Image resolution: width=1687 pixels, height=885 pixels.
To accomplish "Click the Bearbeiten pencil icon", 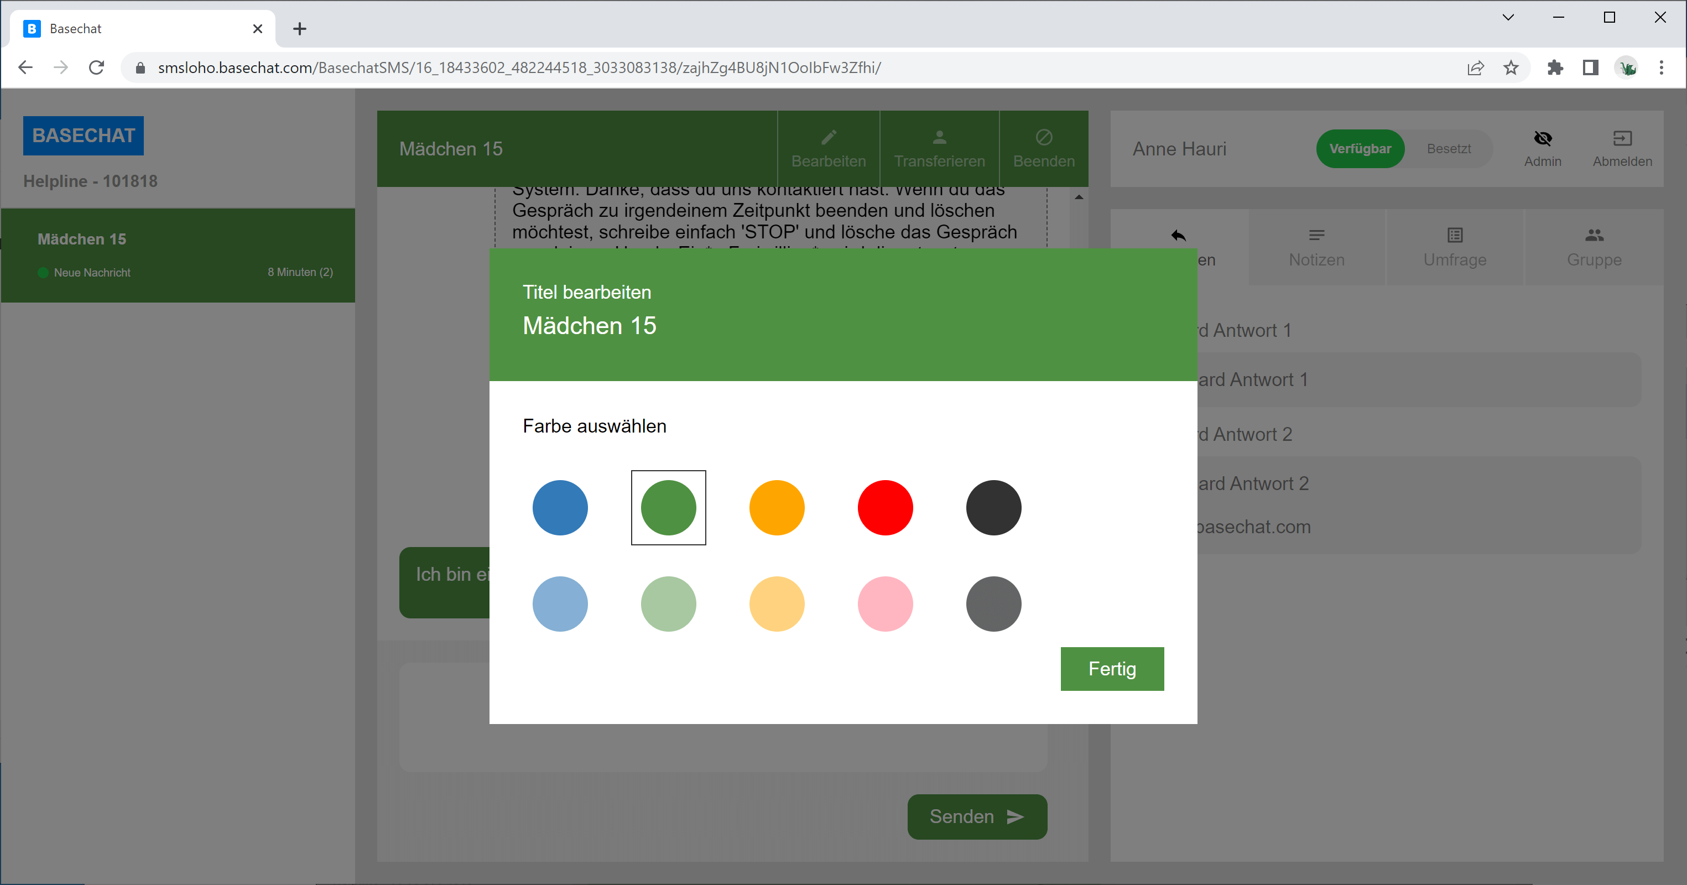I will click(x=829, y=138).
